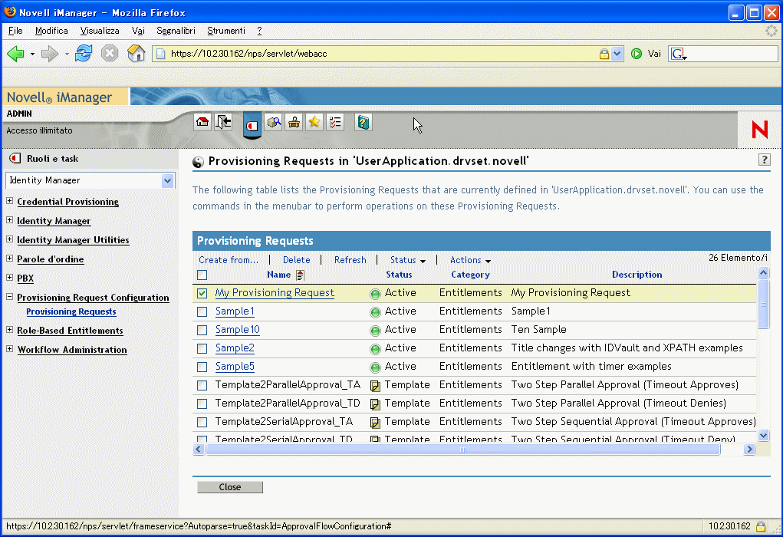783x537 pixels.
Task: Open the Segnalibri menu
Action: click(176, 31)
